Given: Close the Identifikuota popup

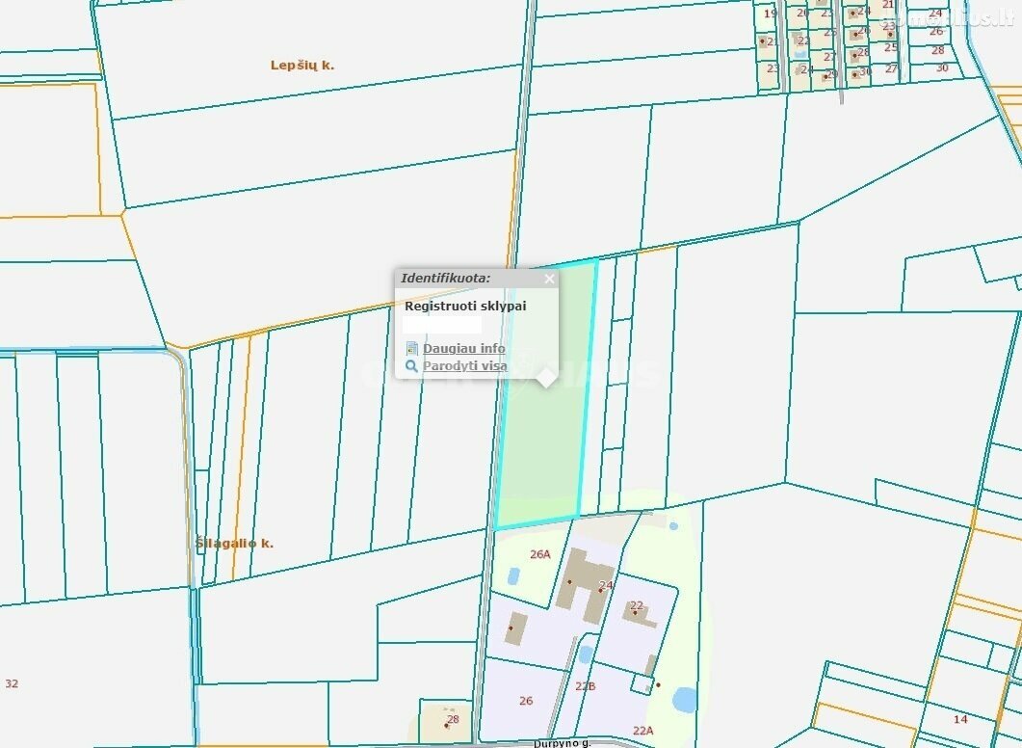Looking at the screenshot, I should [x=549, y=280].
